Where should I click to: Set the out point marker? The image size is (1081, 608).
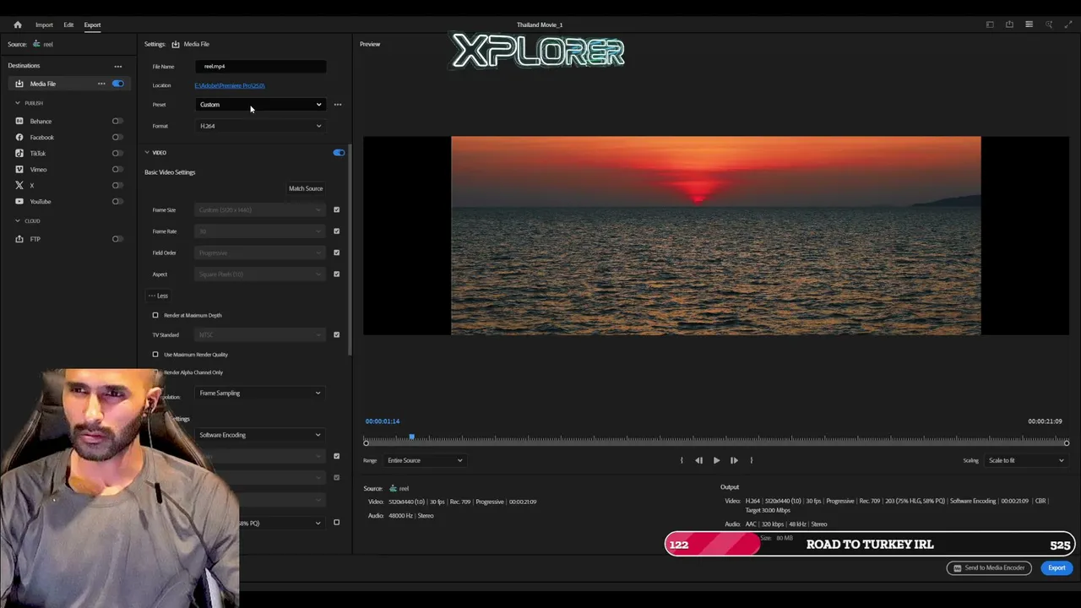coord(751,460)
